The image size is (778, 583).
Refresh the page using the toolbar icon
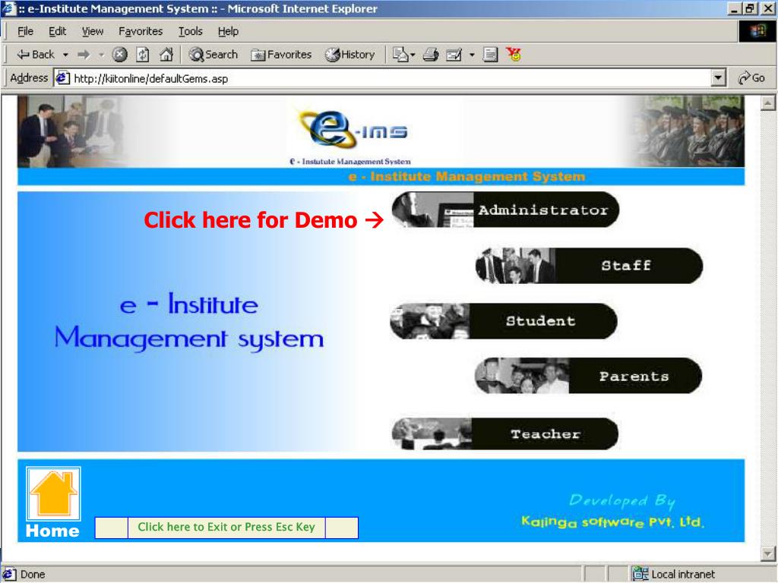click(x=141, y=55)
